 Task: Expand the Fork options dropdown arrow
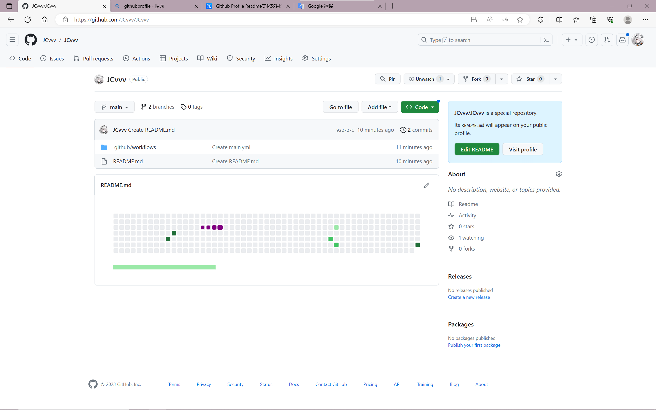(501, 79)
